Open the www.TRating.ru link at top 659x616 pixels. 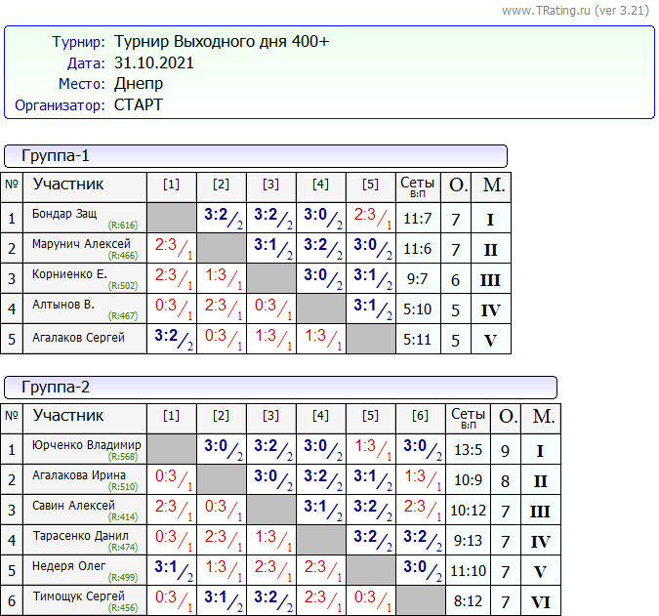[548, 11]
